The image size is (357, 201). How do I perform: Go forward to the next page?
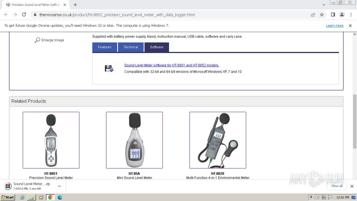[15, 15]
